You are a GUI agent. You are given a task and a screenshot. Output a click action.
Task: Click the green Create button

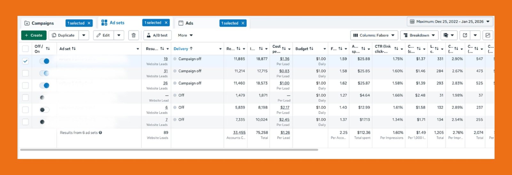point(34,36)
